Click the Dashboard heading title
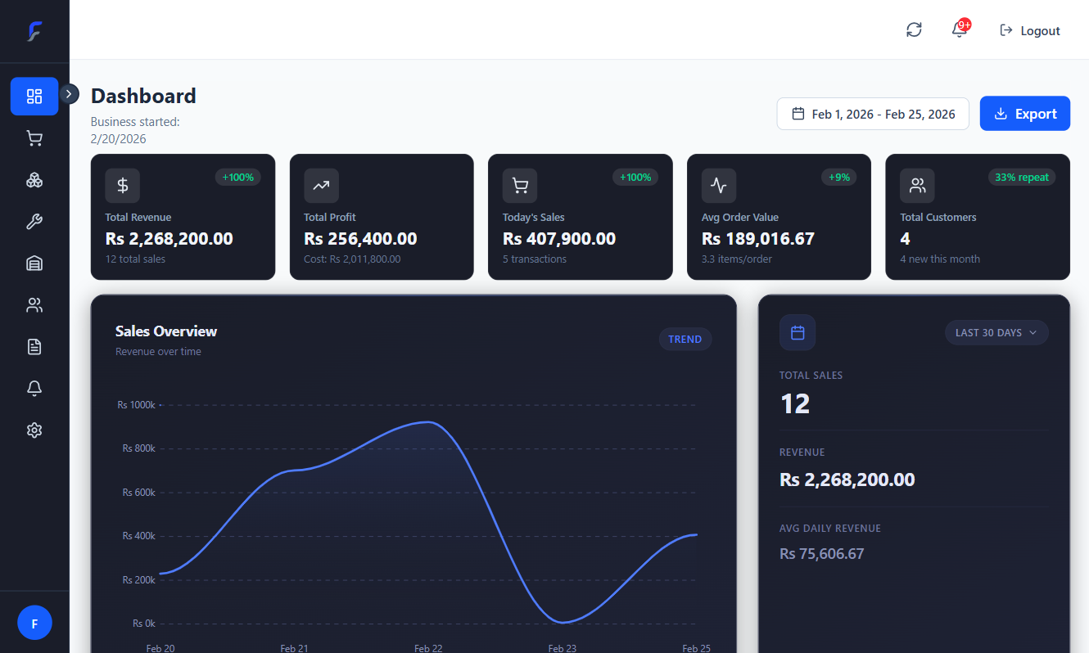1089x653 pixels. [x=143, y=96]
